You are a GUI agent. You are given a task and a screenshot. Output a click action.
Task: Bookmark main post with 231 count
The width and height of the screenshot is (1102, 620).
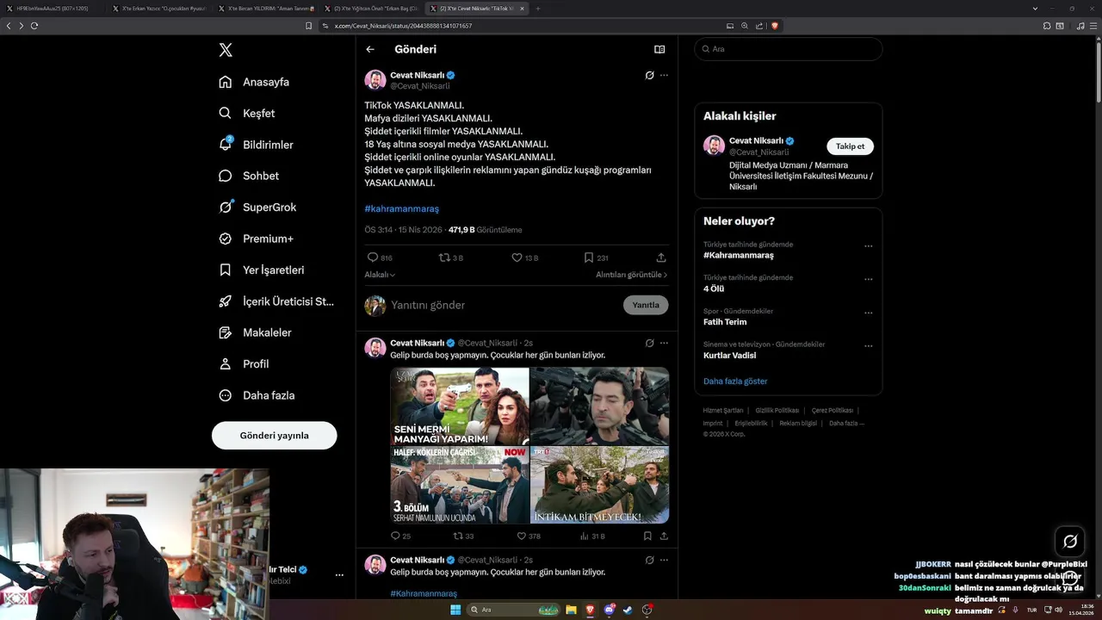click(589, 257)
